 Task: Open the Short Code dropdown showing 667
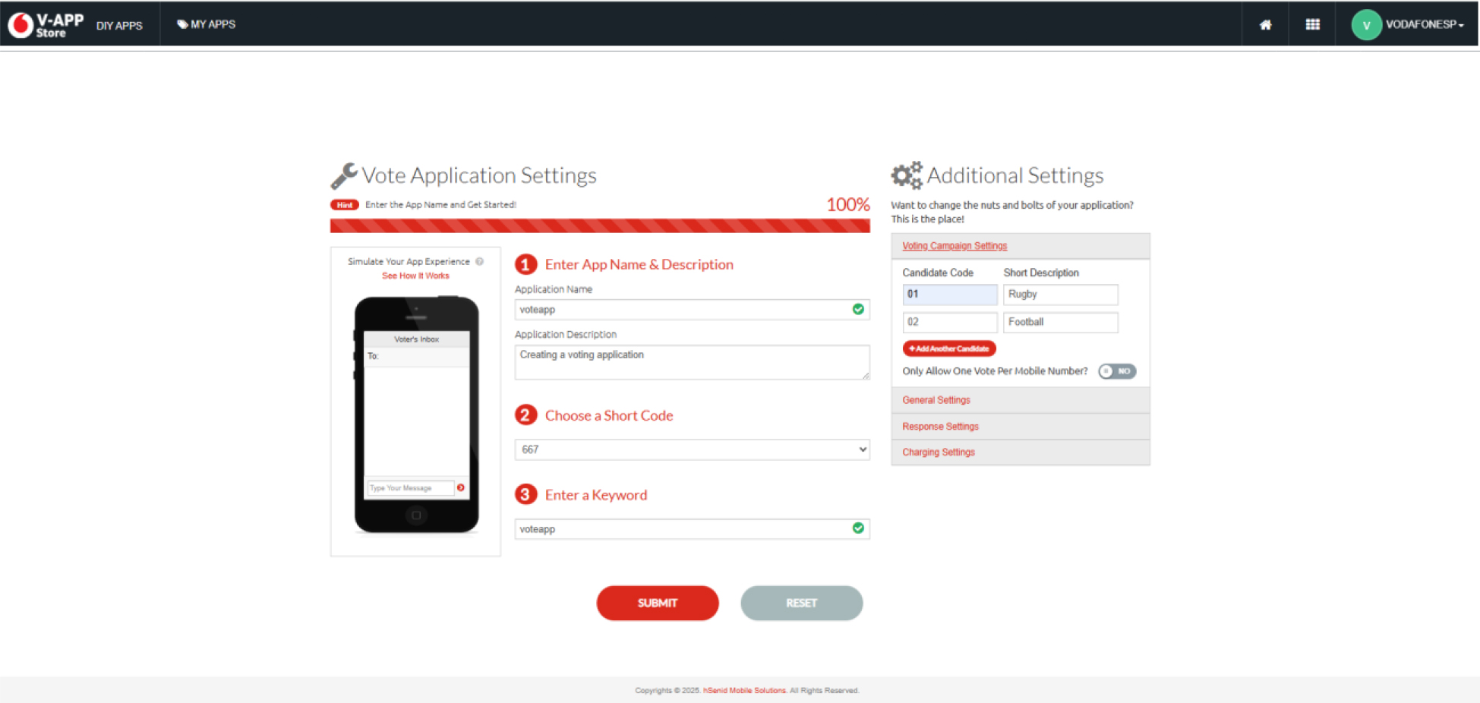(x=691, y=449)
